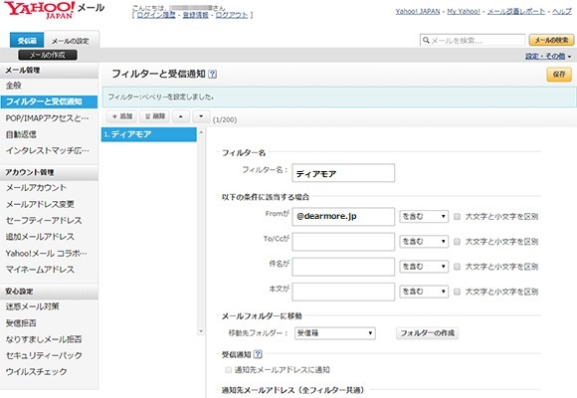The width and height of the screenshot is (577, 398).
Task: Open help icon beside フィルターと受信通知 title
Action: coord(212,74)
